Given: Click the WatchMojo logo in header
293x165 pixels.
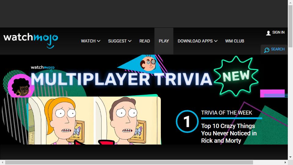Looking at the screenshot, I should click(x=31, y=40).
